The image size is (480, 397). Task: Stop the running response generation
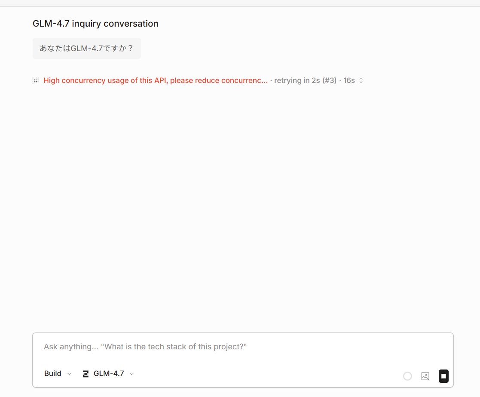[443, 376]
